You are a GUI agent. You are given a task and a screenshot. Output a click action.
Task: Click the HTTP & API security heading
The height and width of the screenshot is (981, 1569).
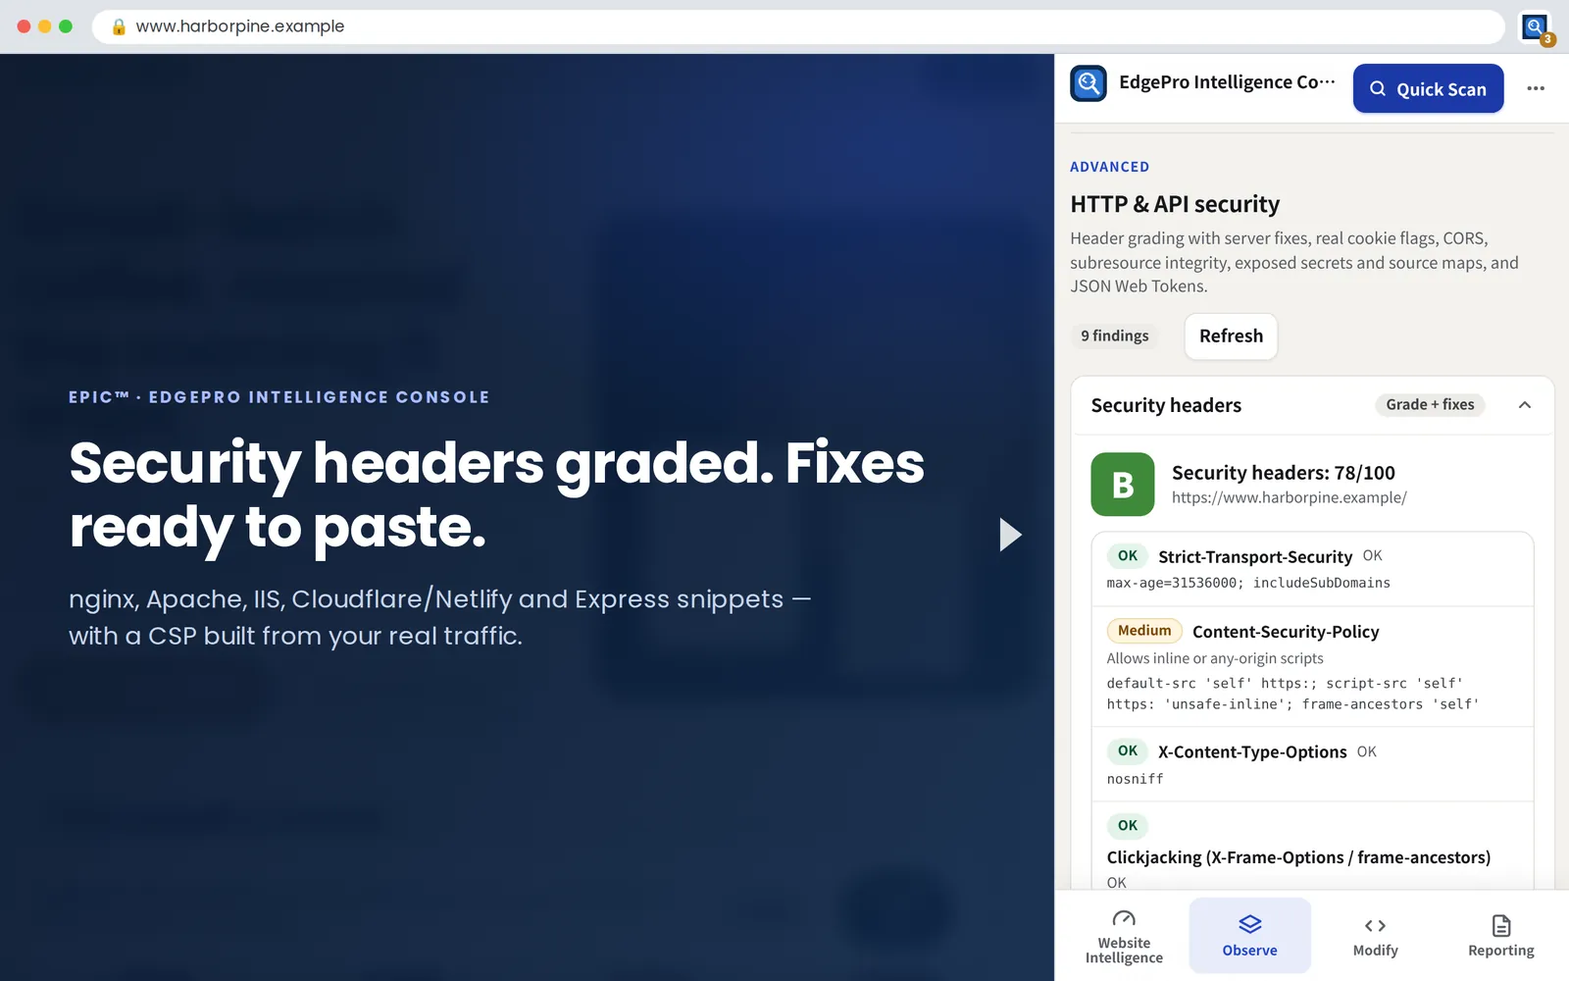point(1175,204)
